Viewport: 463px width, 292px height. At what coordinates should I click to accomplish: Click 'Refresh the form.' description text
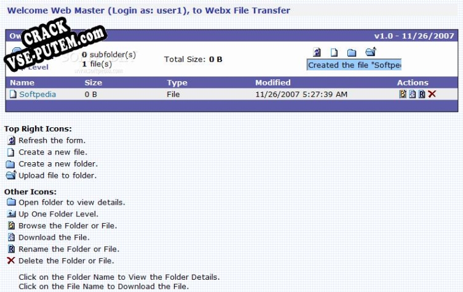coord(52,141)
